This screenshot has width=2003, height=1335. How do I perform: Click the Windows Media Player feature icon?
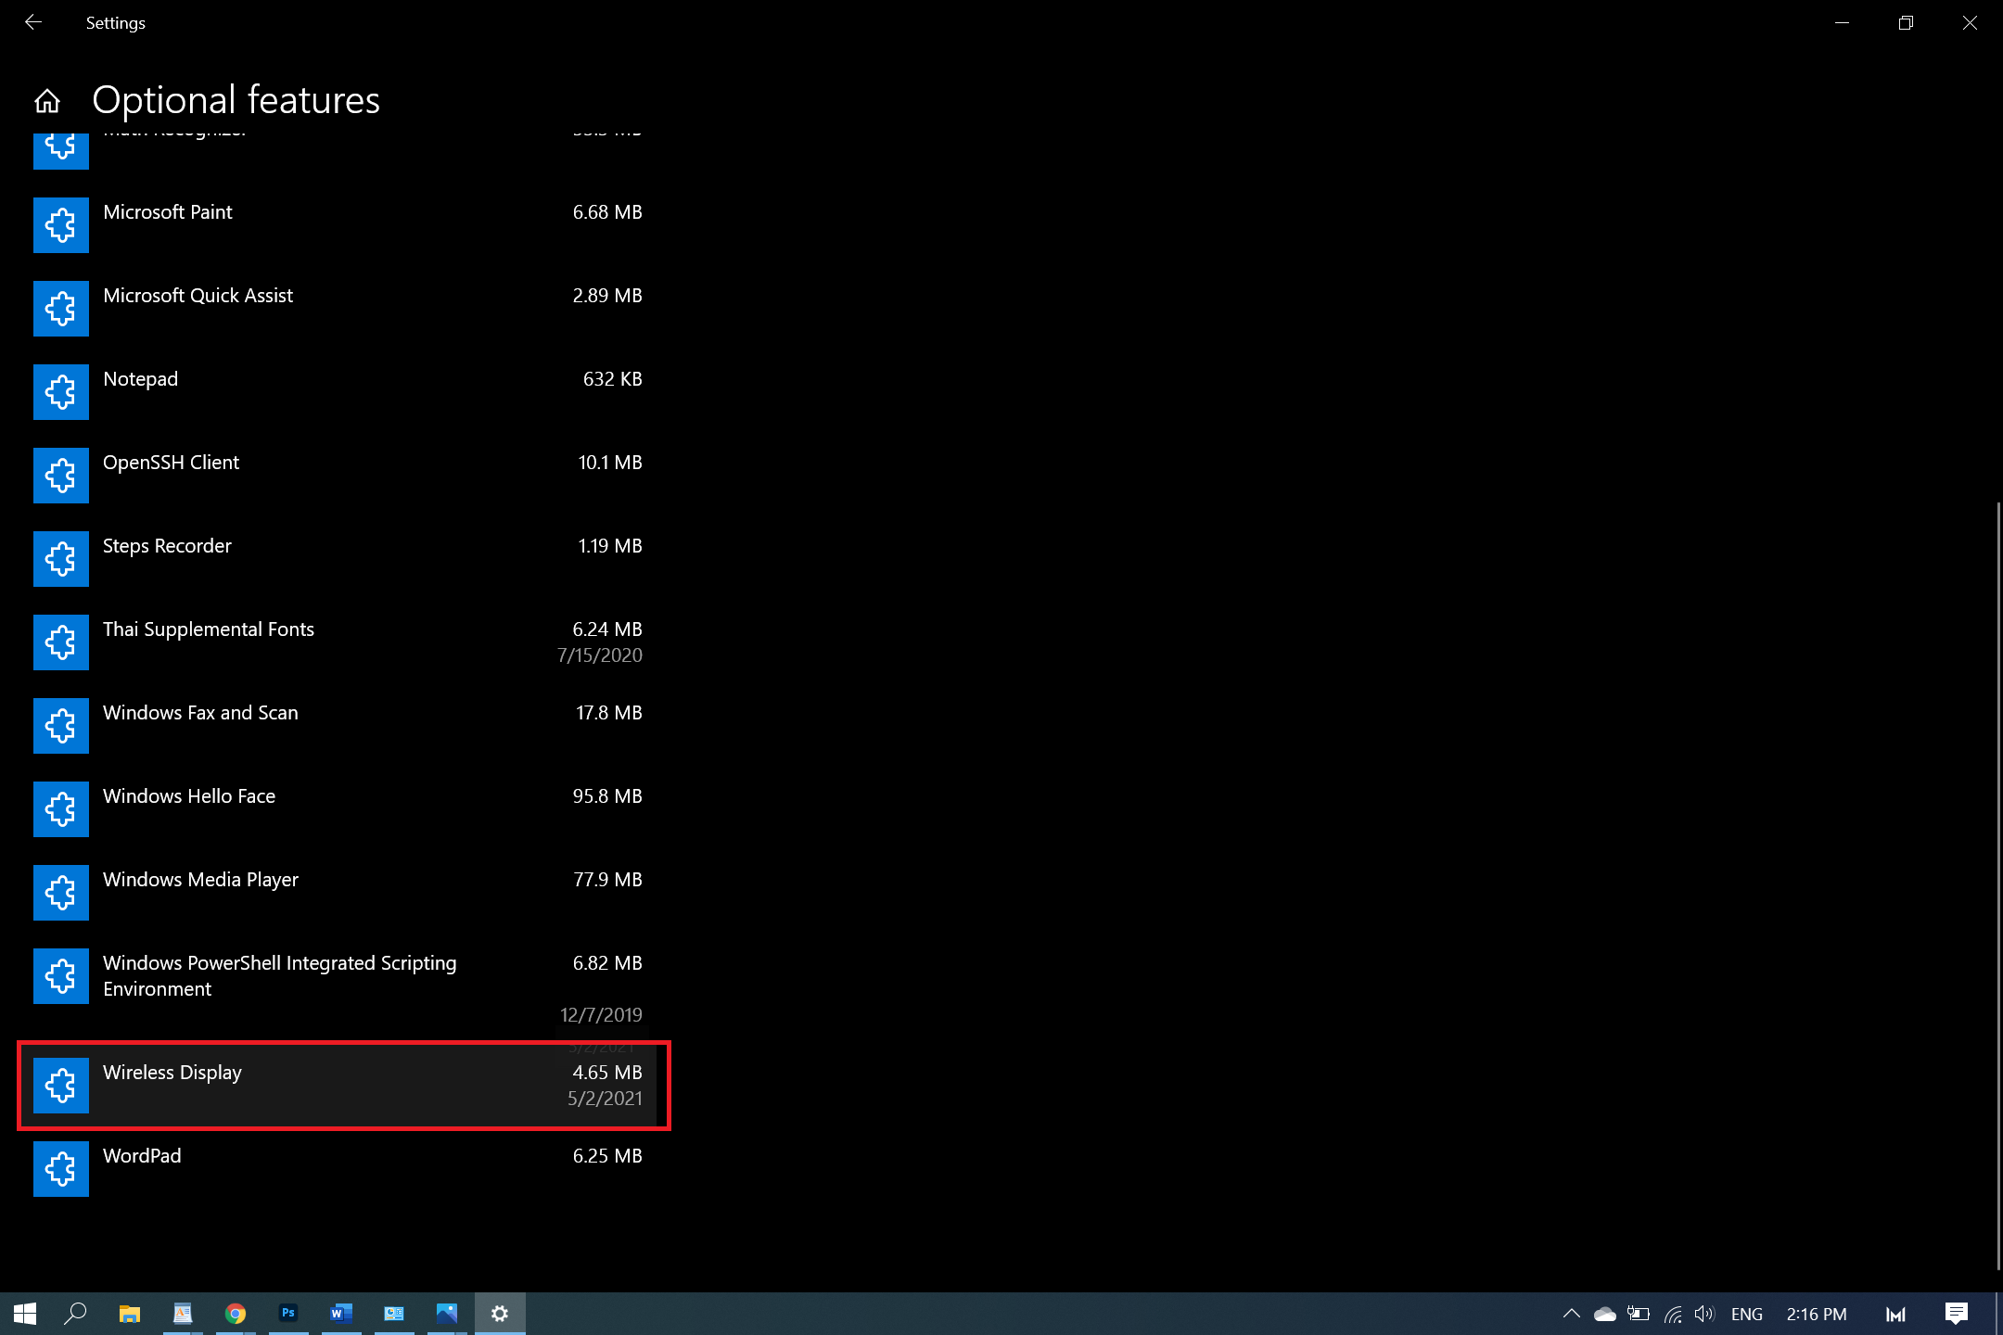tap(61, 893)
